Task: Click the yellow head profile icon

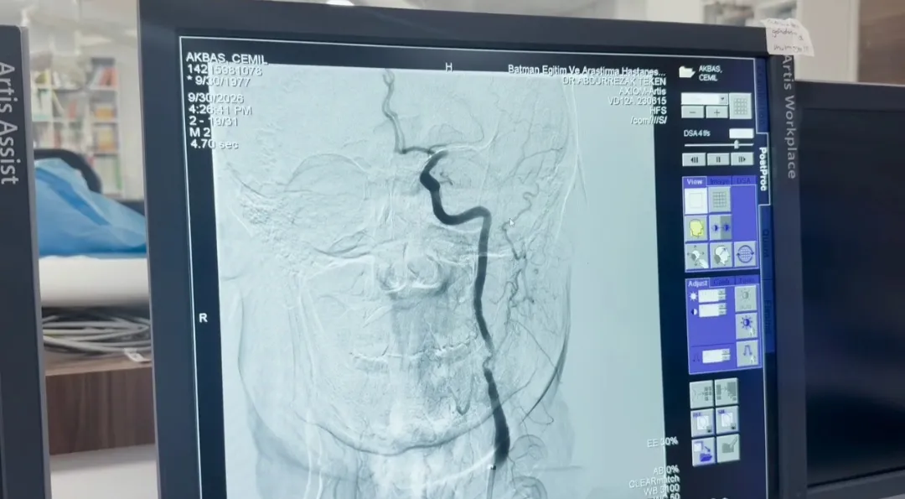Action: 696,229
